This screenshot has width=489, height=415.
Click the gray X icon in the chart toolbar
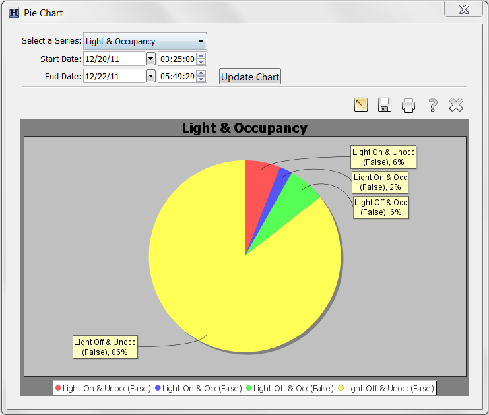(456, 104)
